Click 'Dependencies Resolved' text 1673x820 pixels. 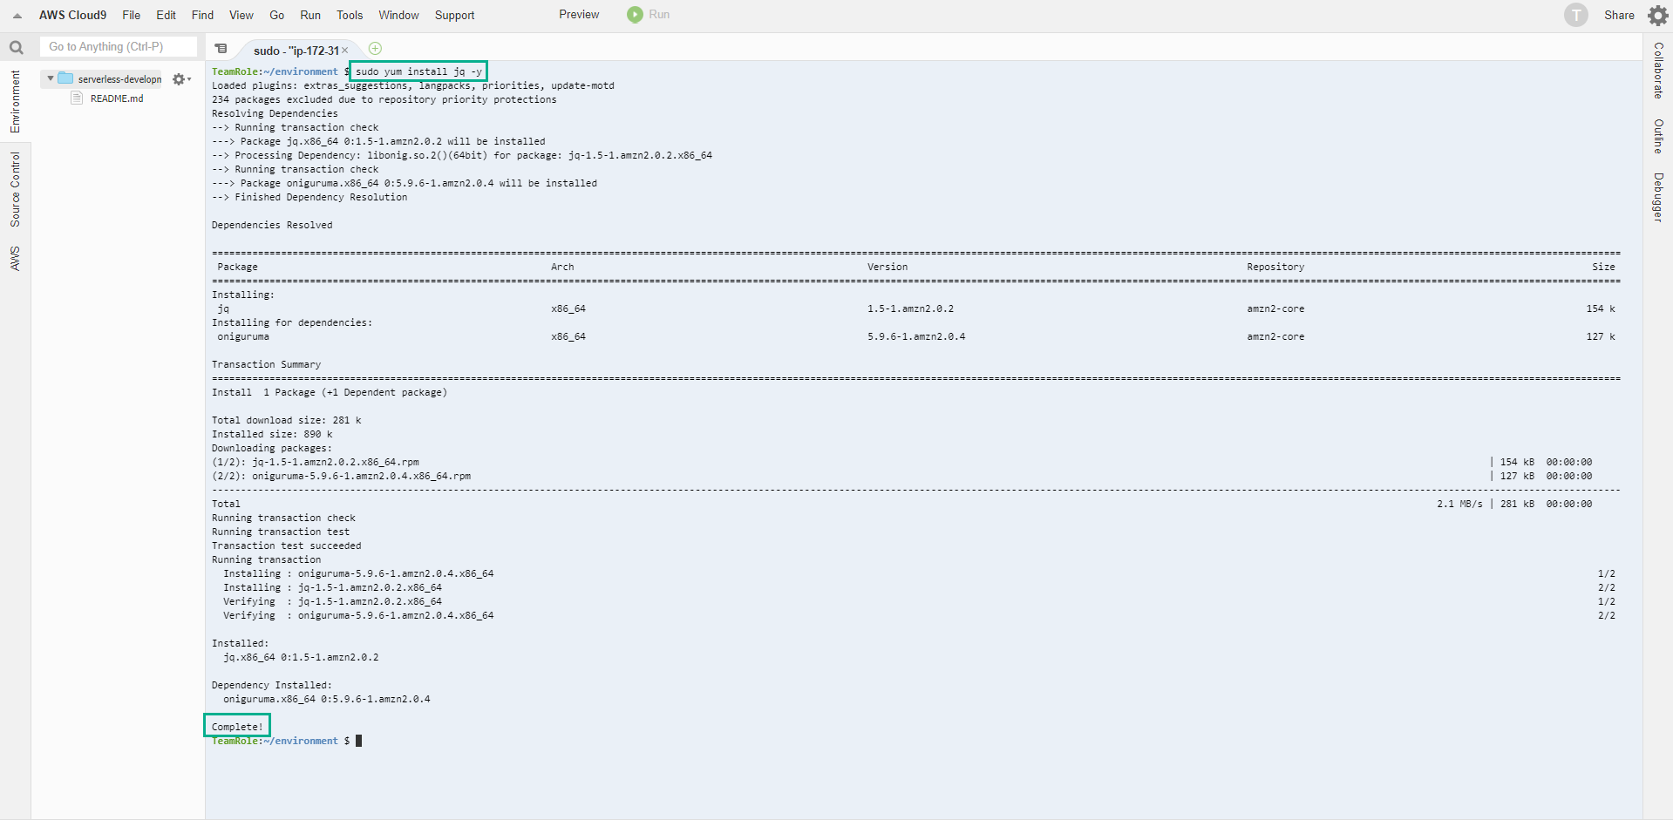point(272,225)
